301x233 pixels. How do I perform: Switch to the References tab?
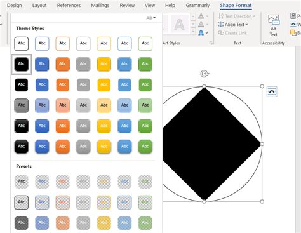(x=69, y=5)
